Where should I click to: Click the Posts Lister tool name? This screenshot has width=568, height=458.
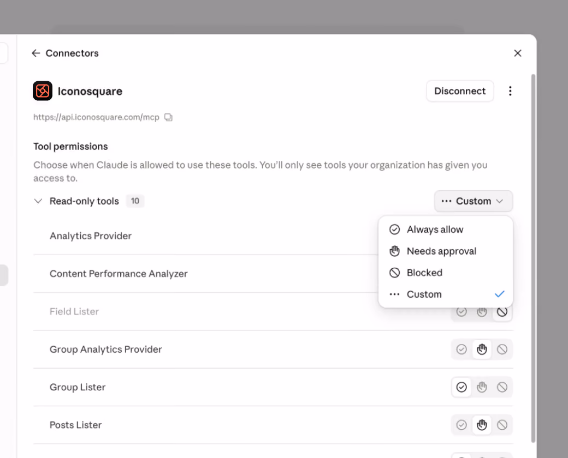point(76,425)
